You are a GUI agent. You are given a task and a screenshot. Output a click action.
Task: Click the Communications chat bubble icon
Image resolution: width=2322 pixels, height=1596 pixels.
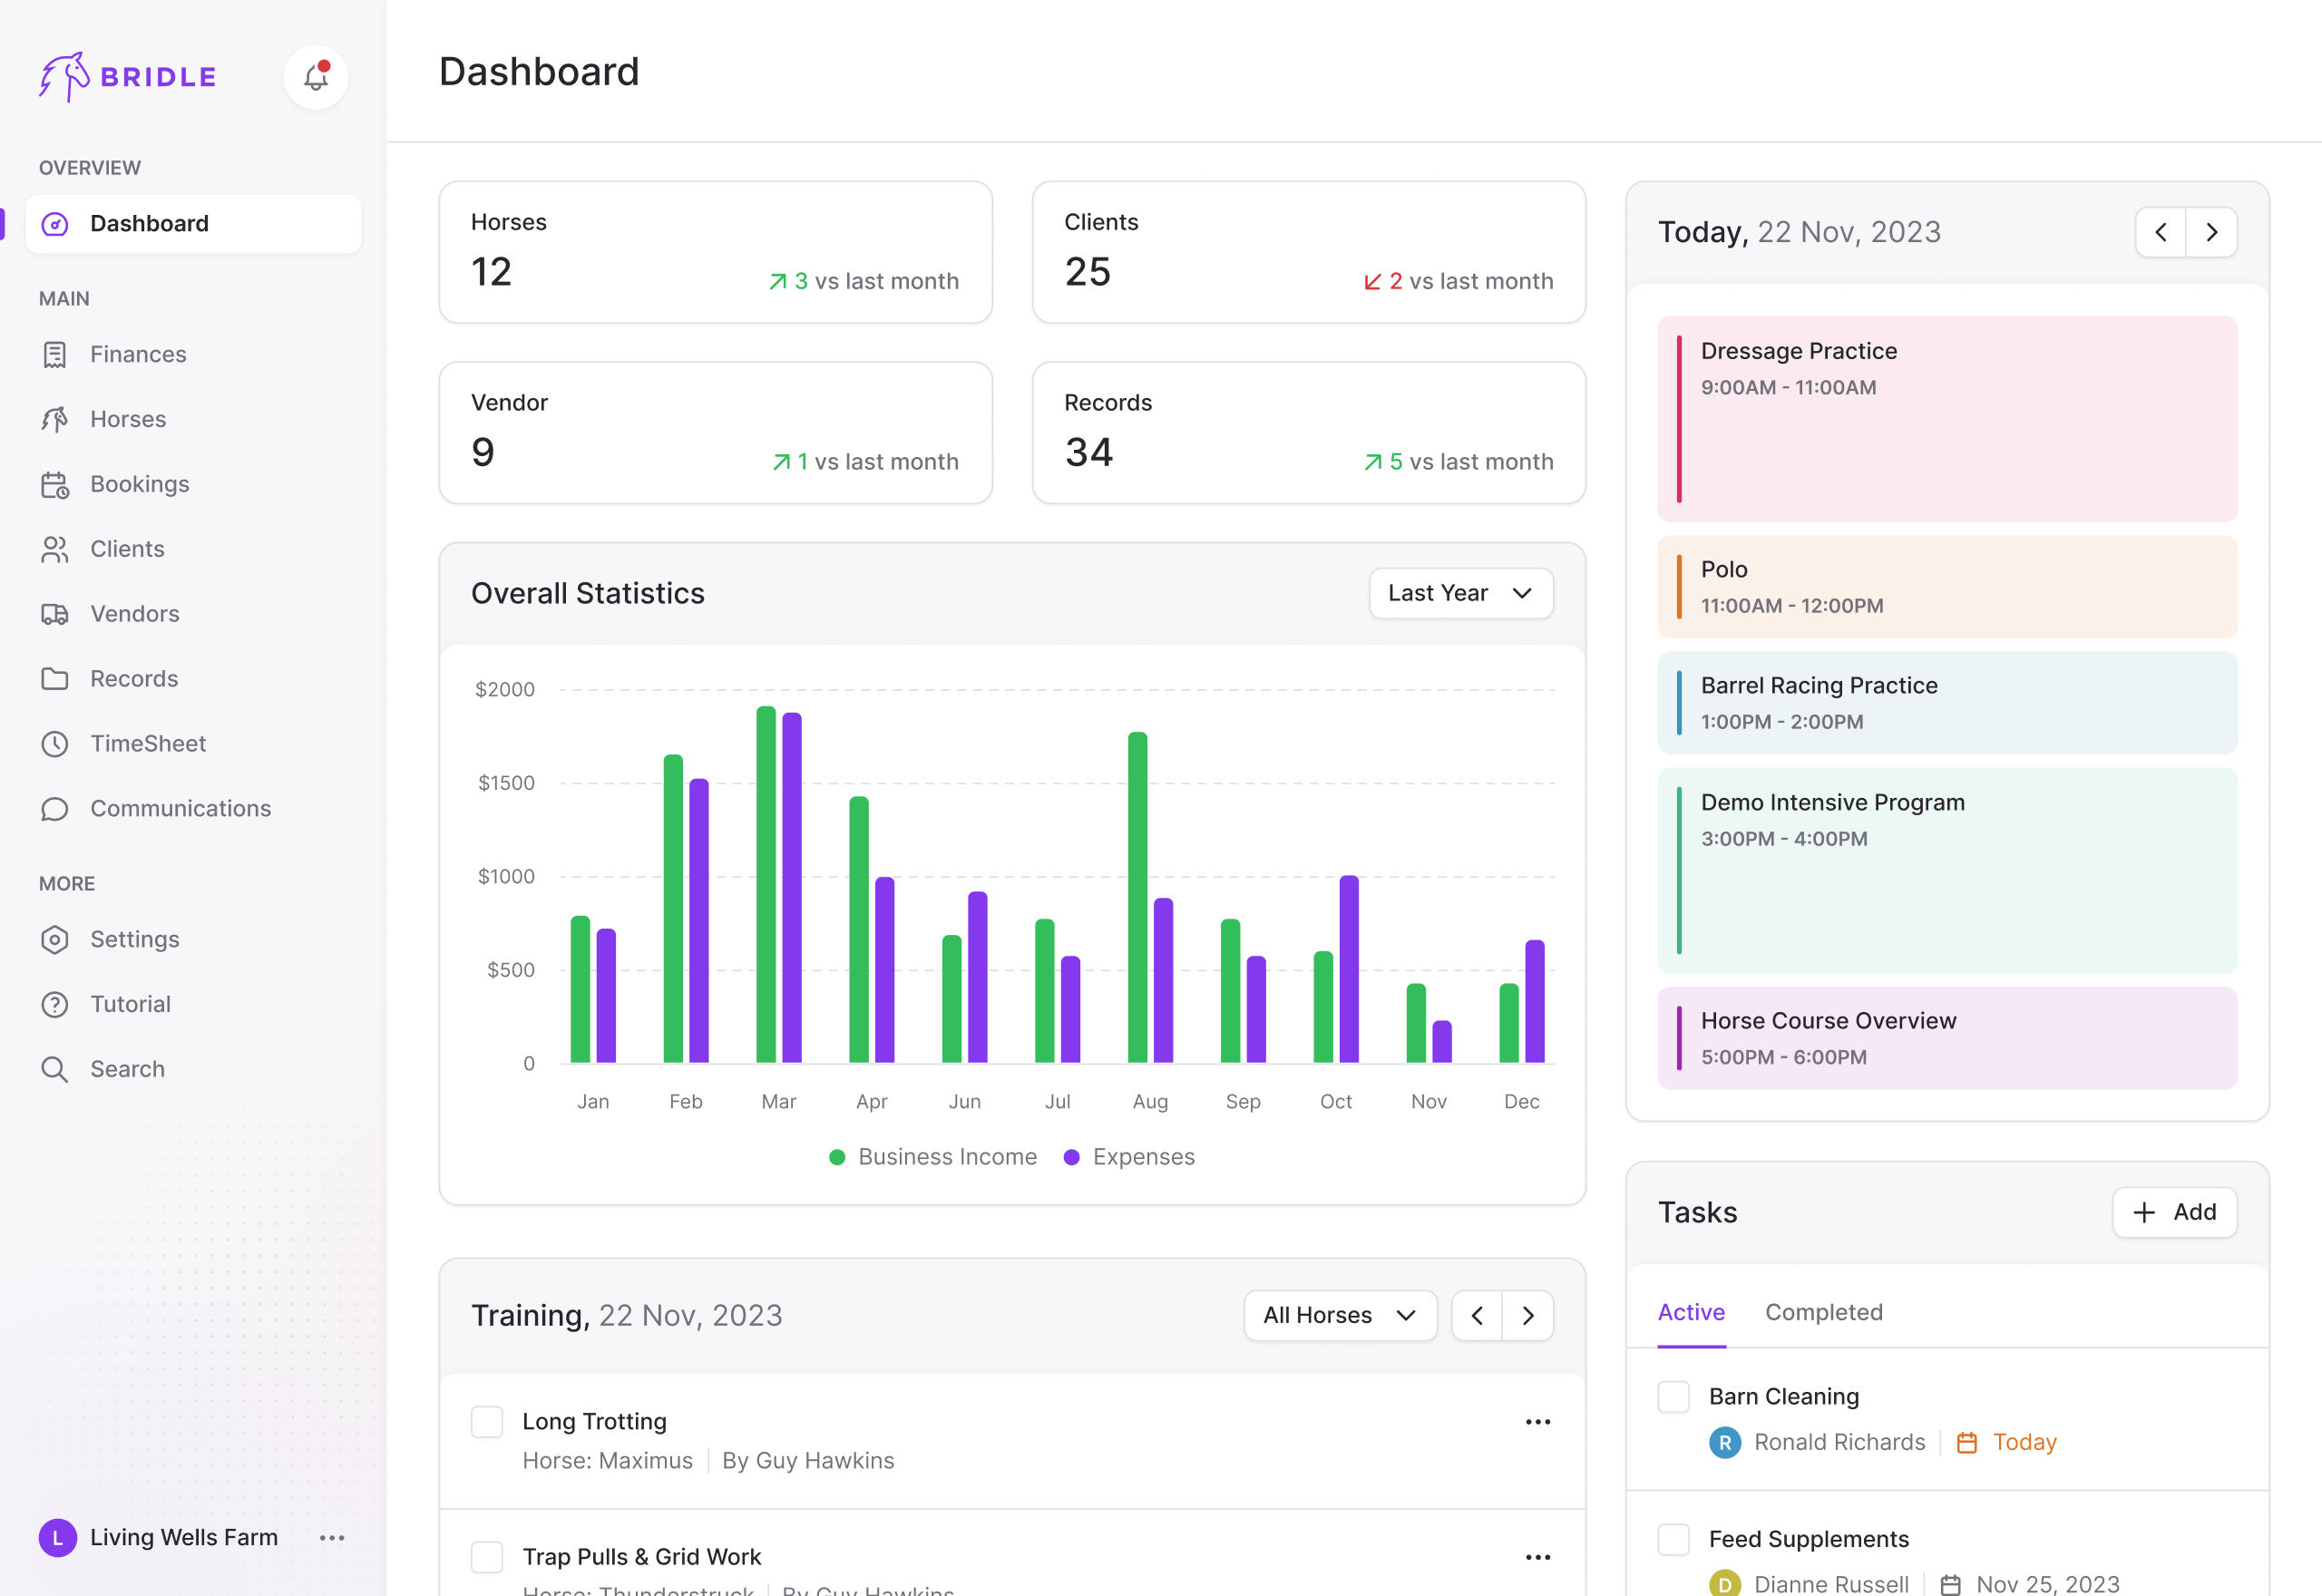(55, 809)
